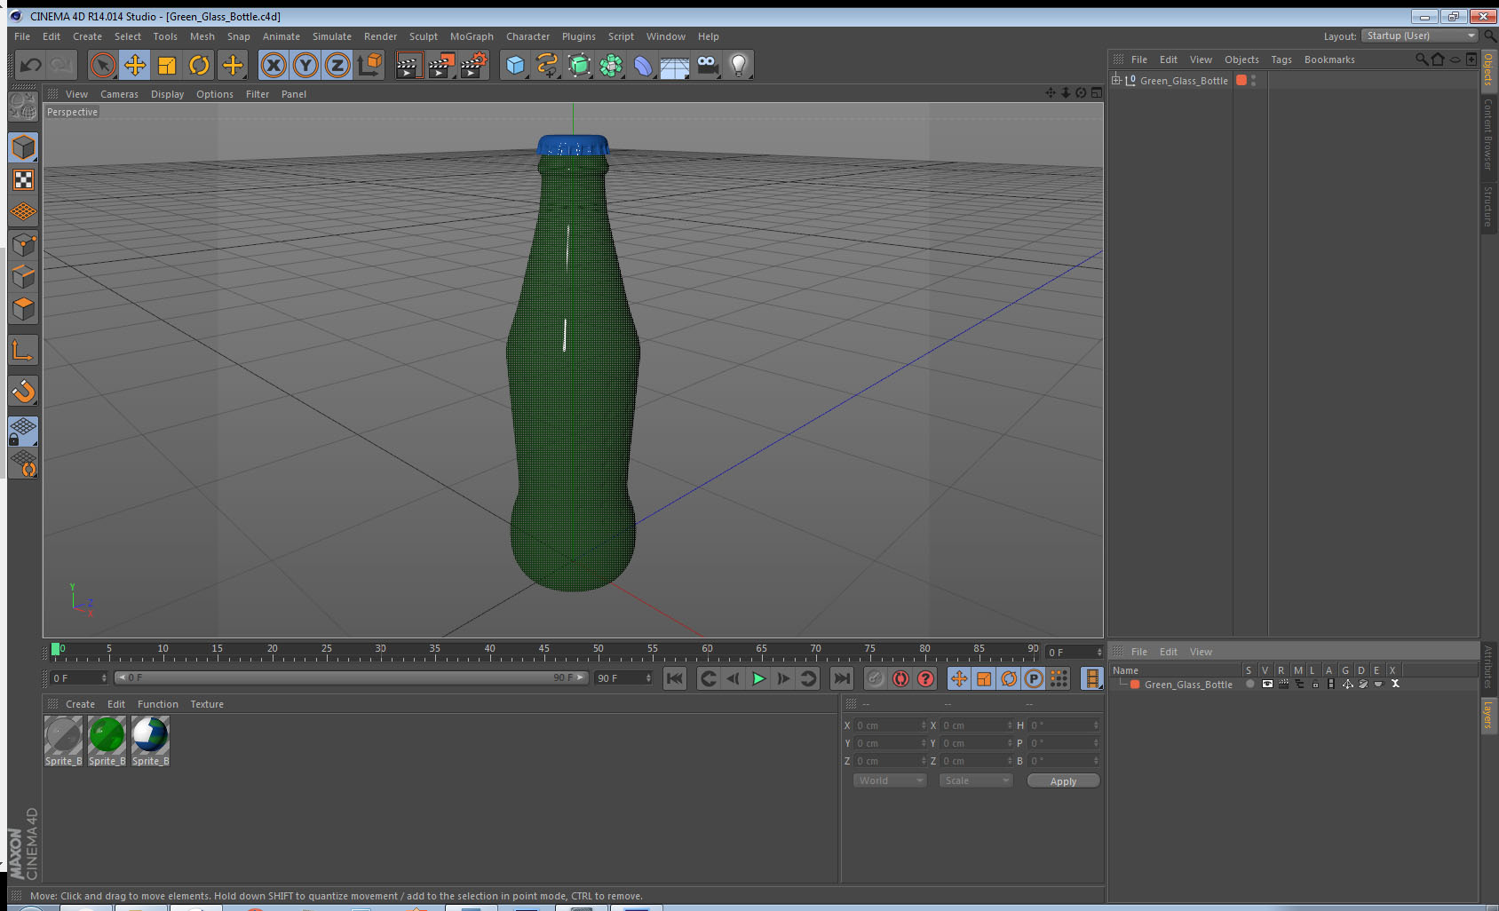Viewport: 1499px width, 911px height.
Task: Toggle the X axis lock
Action: click(274, 65)
